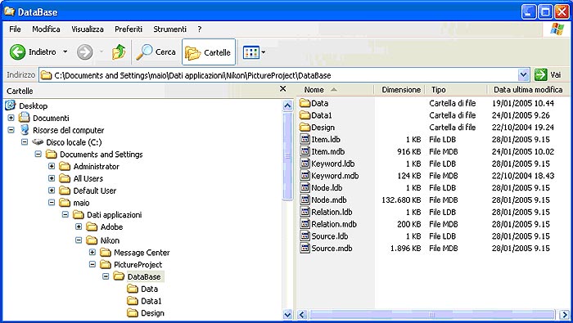
Task: Click the views icon button
Action: (x=251, y=52)
